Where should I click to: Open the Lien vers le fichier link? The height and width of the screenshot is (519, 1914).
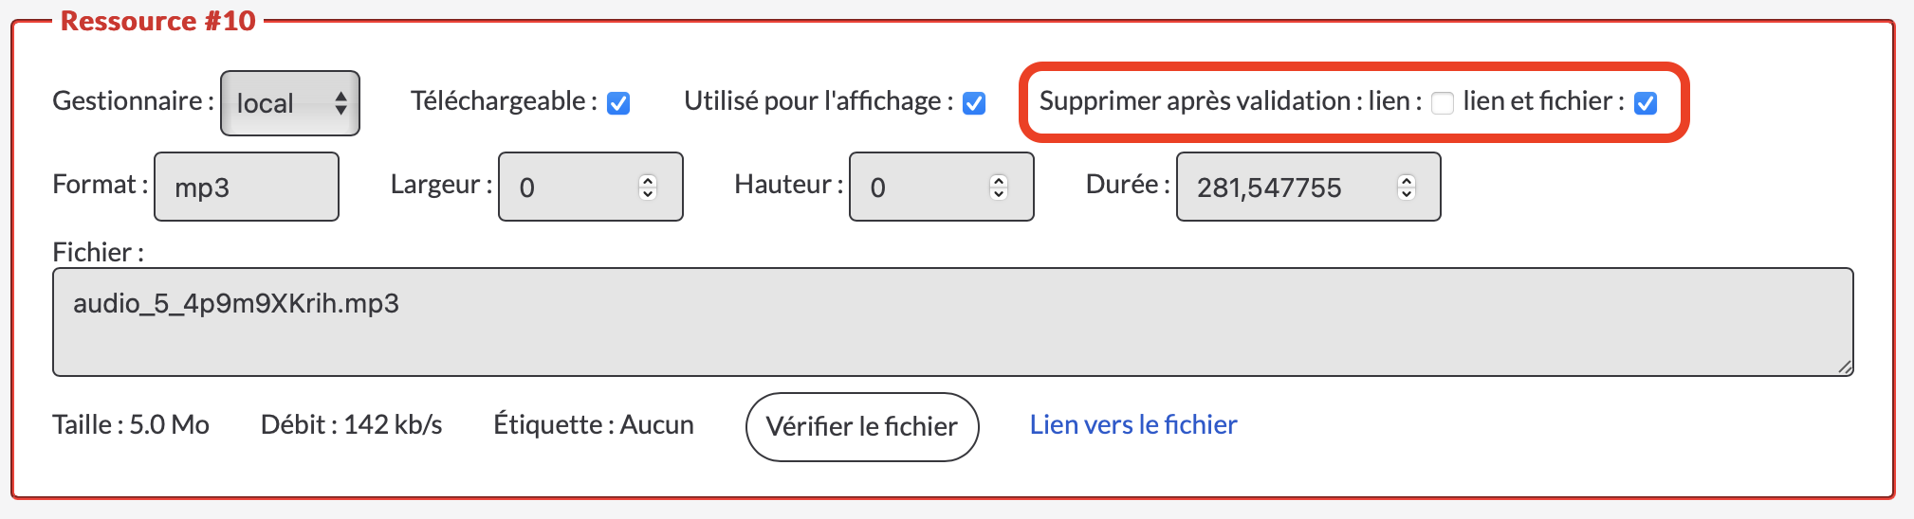[x=1133, y=425]
